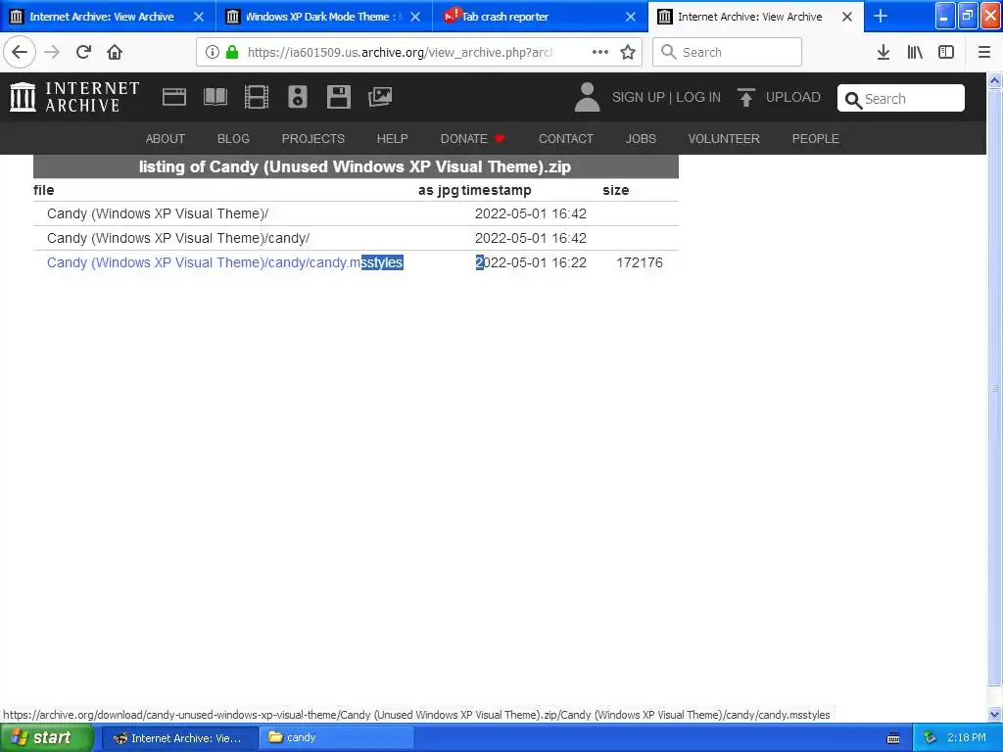Click the 2:18 PM taskbar clock

(x=967, y=738)
